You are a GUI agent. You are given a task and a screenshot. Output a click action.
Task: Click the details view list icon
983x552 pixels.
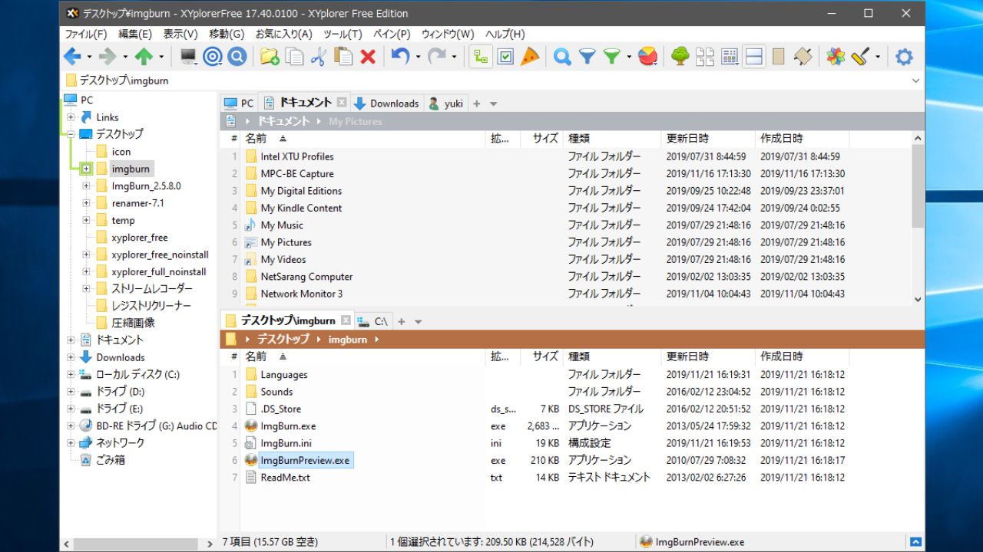pos(730,56)
